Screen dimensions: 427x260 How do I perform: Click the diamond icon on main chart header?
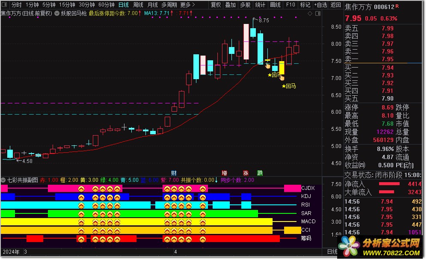tap(310, 13)
